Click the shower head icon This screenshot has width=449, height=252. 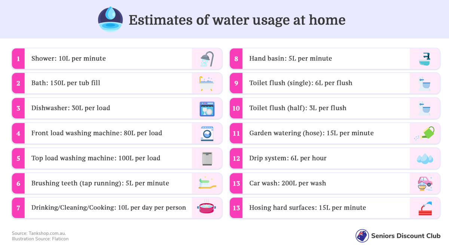click(207, 59)
